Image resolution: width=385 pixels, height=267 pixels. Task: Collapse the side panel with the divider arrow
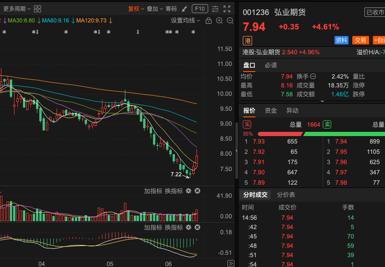point(237,151)
